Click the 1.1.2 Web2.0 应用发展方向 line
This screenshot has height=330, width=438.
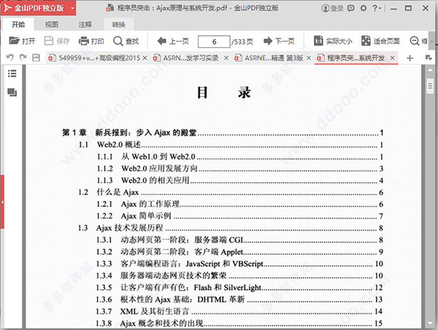pyautogui.click(x=240, y=168)
